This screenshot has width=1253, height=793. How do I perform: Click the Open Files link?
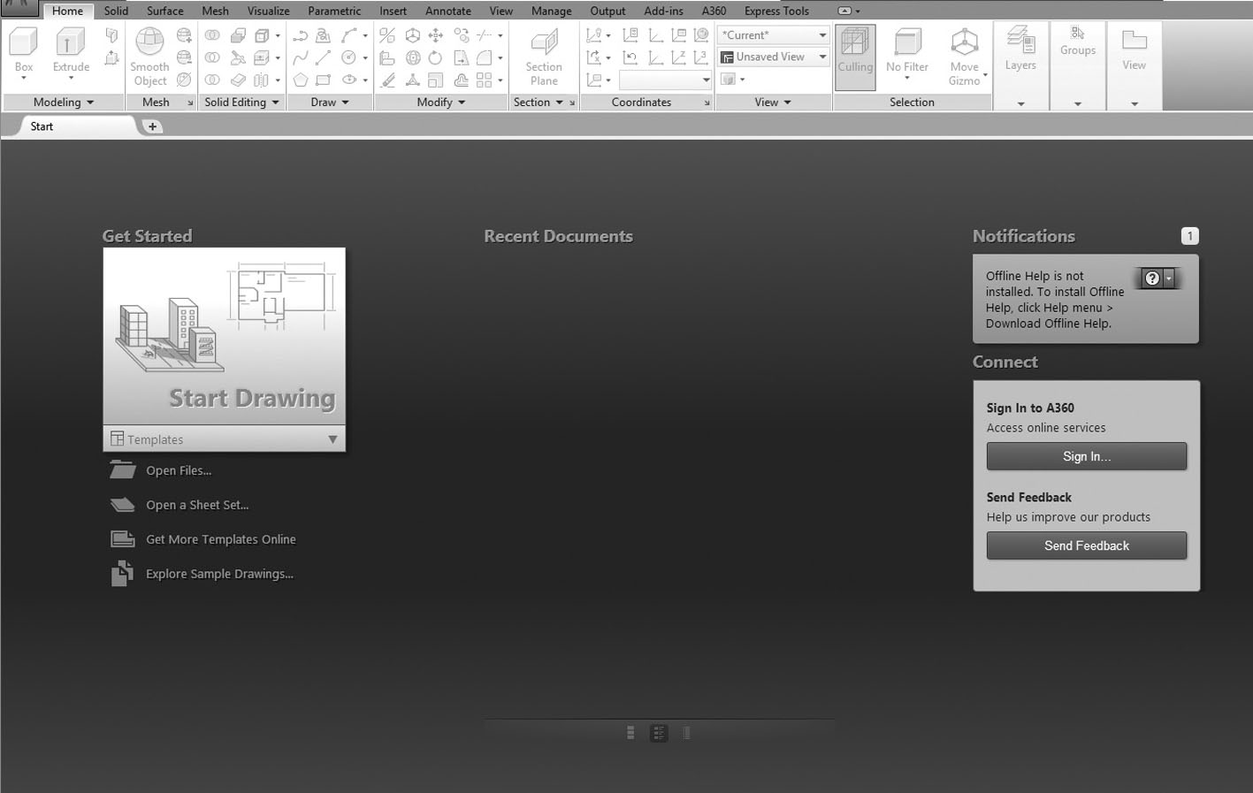point(179,470)
